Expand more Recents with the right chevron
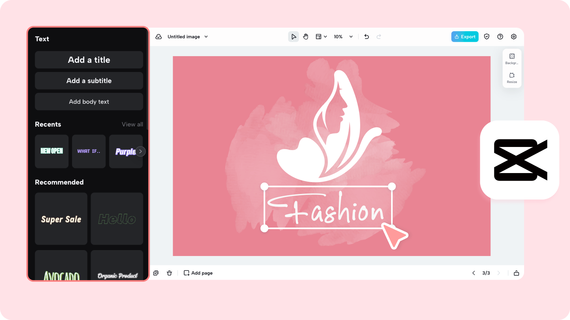The image size is (570, 320). pyautogui.click(x=140, y=151)
